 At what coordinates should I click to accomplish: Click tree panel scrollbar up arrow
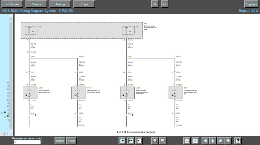pyautogui.click(x=11, y=16)
